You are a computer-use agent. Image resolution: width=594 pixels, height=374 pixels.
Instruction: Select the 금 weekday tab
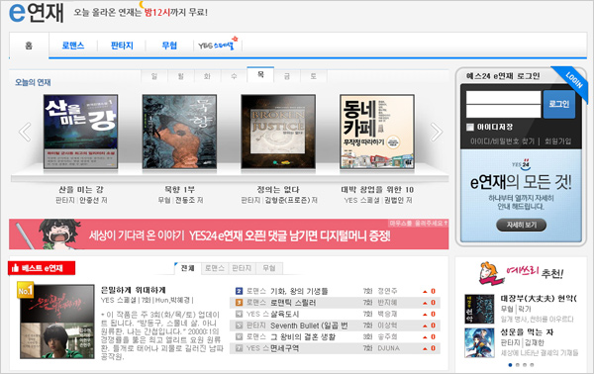[x=287, y=76]
